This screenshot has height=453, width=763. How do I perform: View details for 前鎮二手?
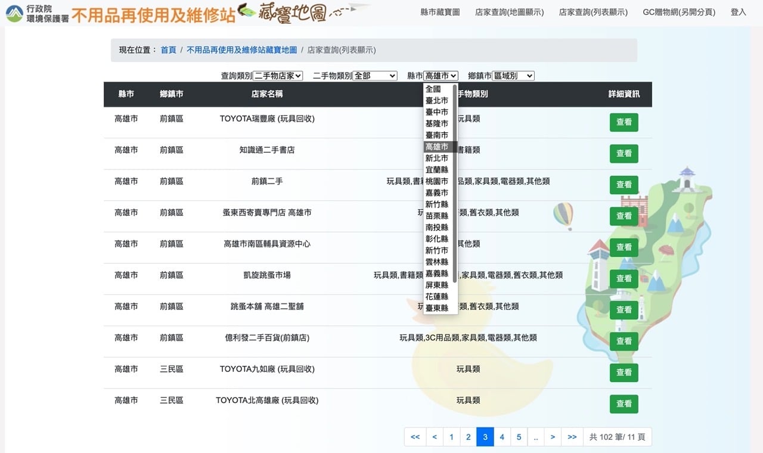click(x=624, y=185)
